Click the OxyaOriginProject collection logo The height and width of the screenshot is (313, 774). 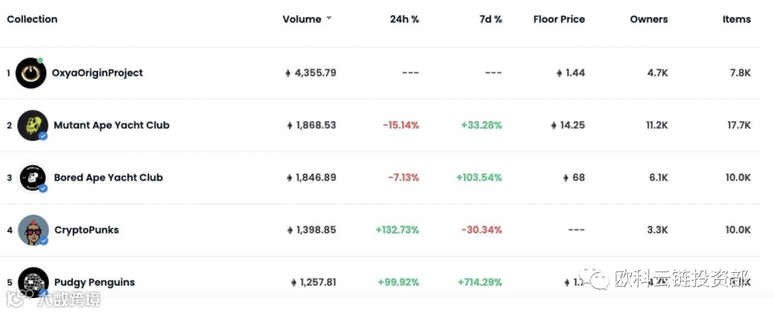(31, 73)
